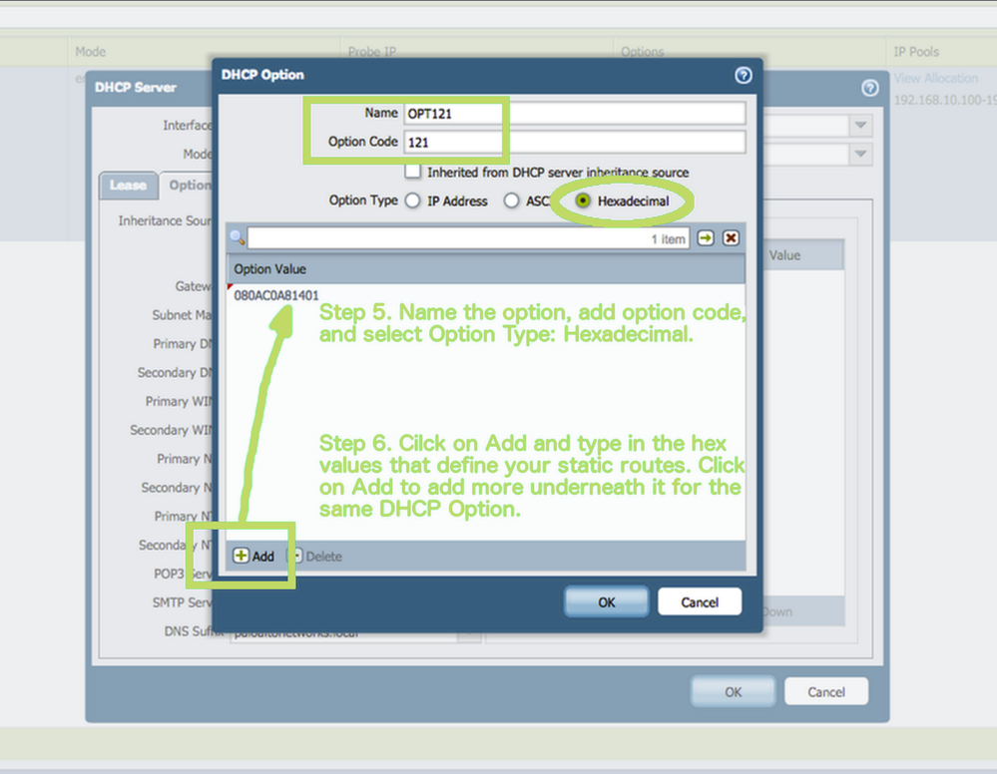This screenshot has width=997, height=774.
Task: Clear filter with red X icon
Action: (x=731, y=238)
